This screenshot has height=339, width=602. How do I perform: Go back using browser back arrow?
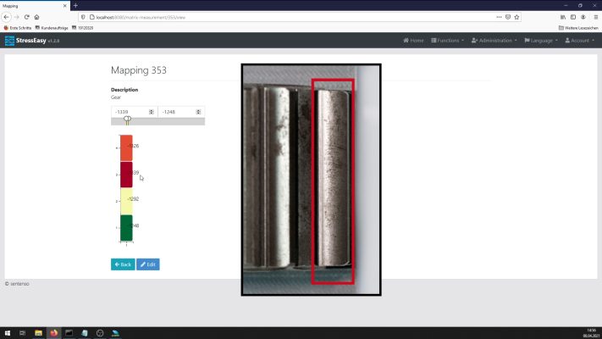click(x=6, y=17)
